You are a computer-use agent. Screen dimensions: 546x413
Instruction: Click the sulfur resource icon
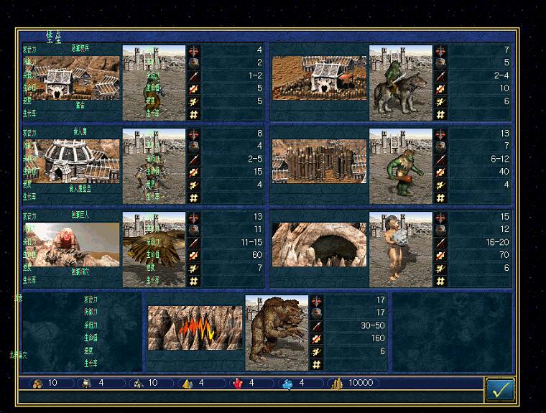click(188, 384)
